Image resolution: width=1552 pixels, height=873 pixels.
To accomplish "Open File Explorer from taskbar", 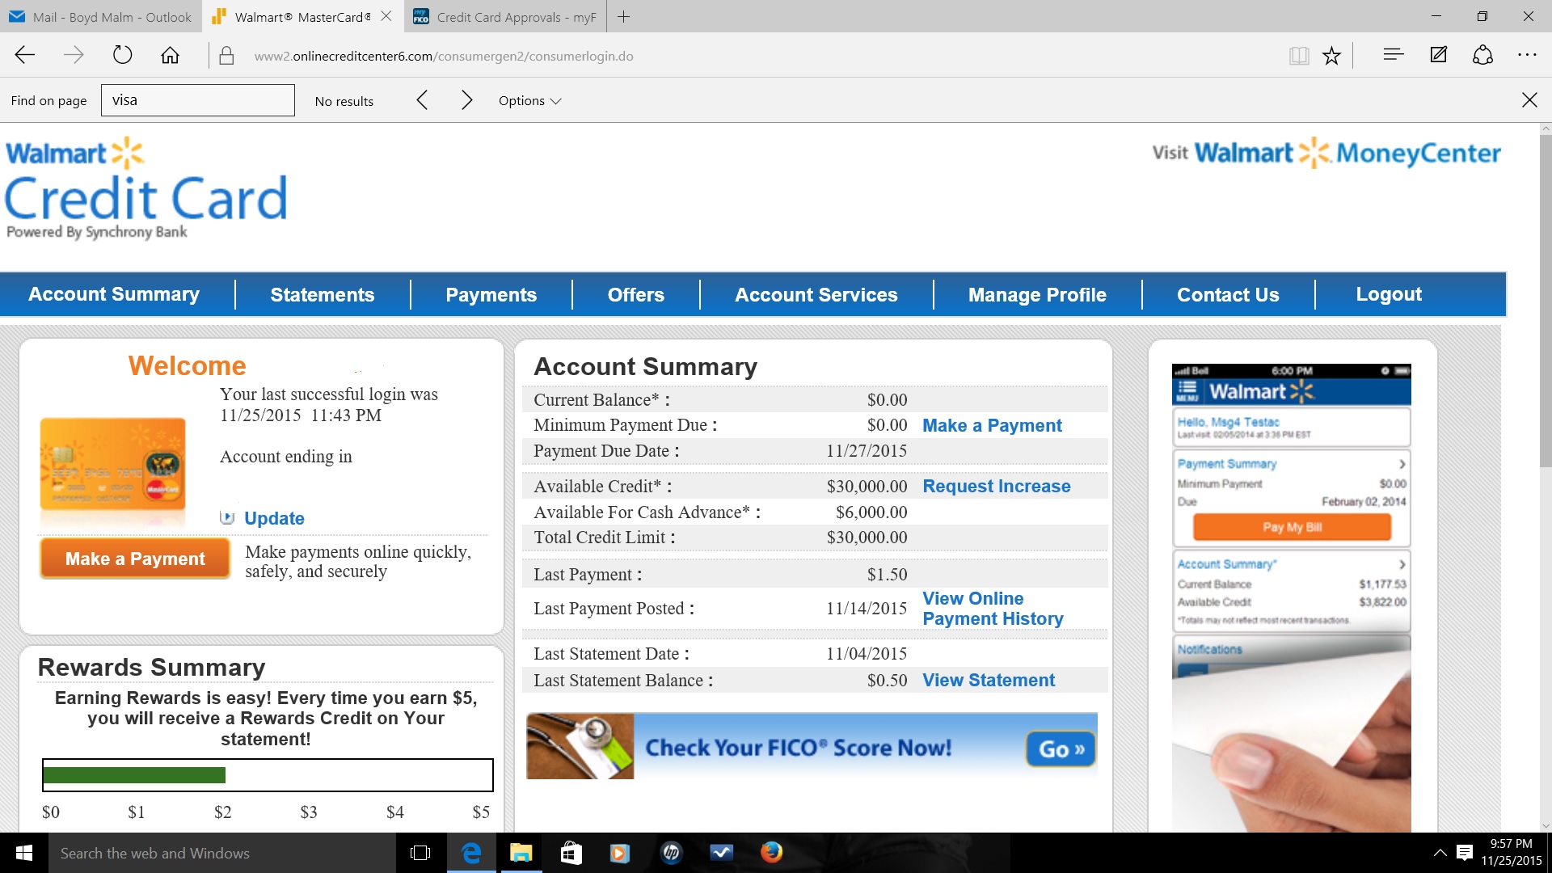I will pyautogui.click(x=521, y=853).
